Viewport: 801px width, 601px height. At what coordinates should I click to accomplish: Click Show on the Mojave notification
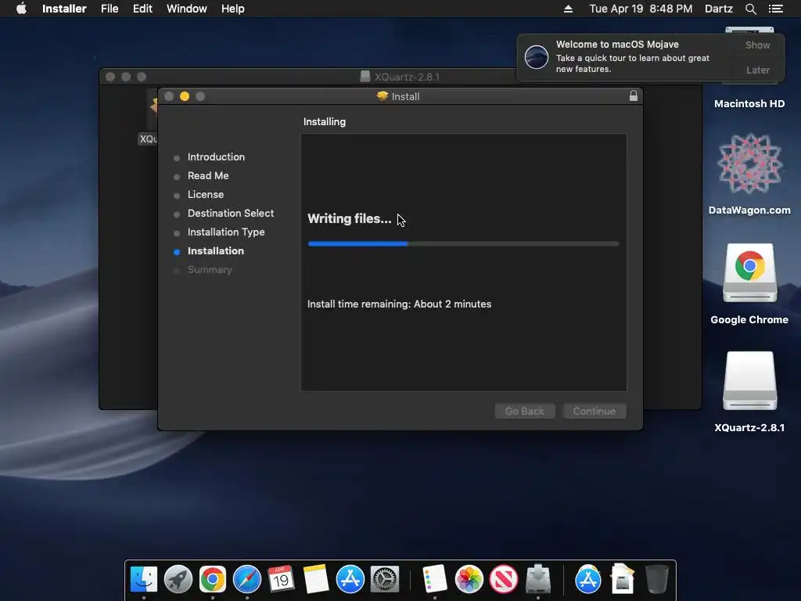(x=757, y=45)
